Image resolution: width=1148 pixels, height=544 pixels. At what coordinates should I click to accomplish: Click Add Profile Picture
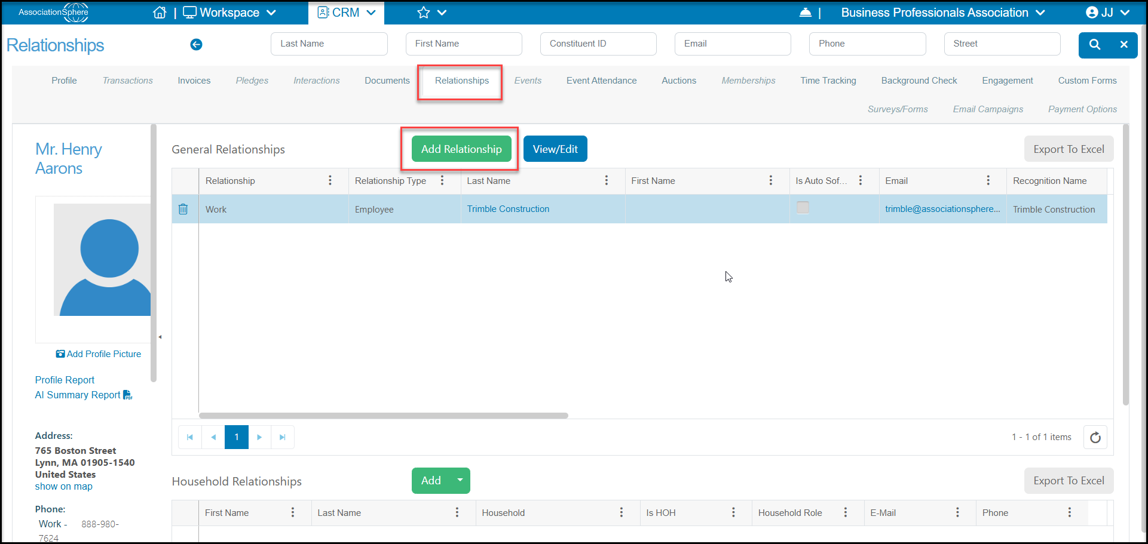(99, 354)
